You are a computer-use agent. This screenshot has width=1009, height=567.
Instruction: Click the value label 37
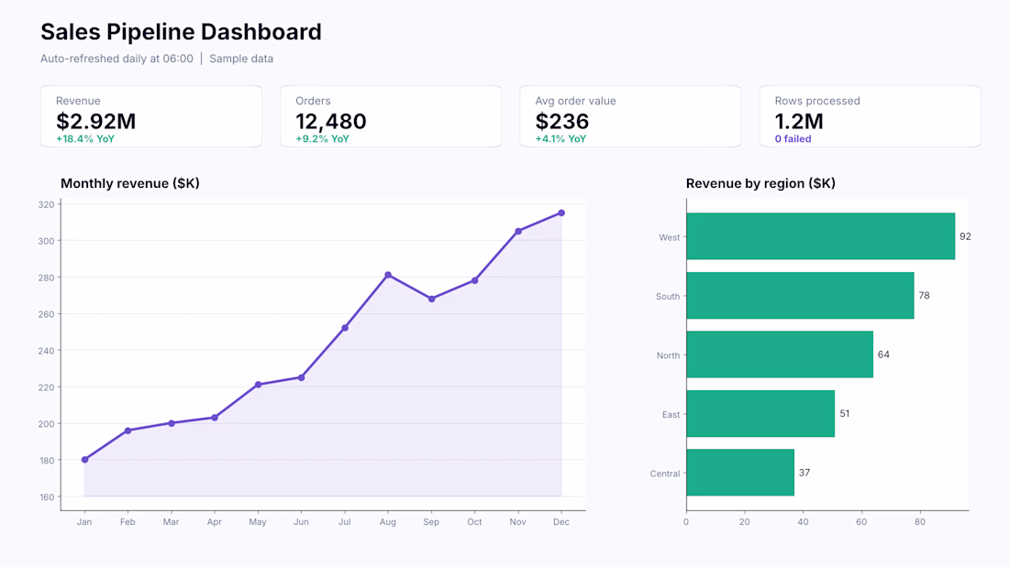click(x=804, y=473)
